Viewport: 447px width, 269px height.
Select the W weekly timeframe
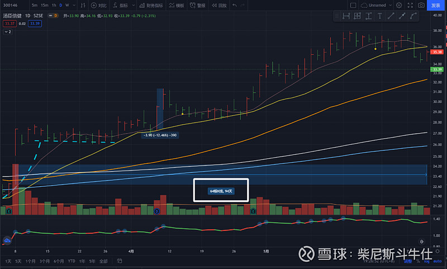click(x=67, y=6)
